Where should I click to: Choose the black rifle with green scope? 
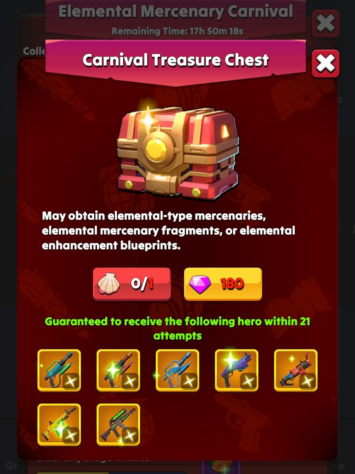coord(118,425)
